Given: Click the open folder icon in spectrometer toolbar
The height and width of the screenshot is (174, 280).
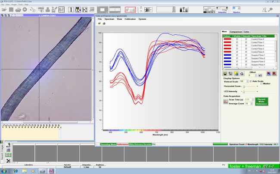Looking at the screenshot, I should [99, 24].
